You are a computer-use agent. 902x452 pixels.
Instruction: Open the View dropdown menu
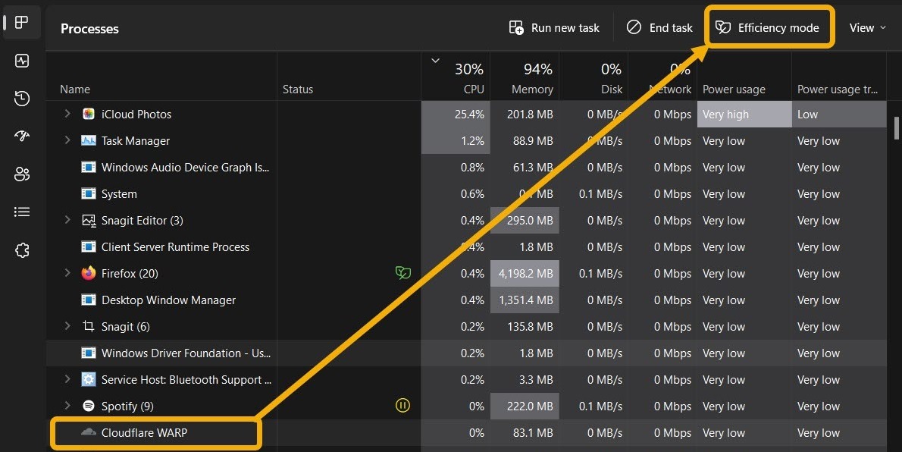[866, 27]
